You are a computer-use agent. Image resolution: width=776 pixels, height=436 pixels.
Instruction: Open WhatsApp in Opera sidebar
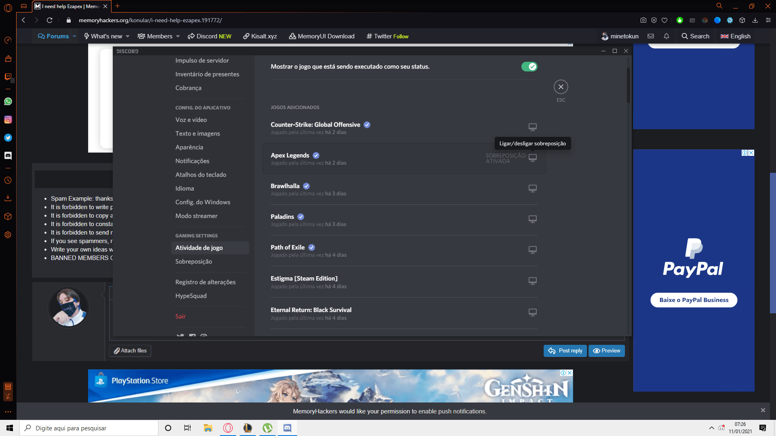coord(8,102)
